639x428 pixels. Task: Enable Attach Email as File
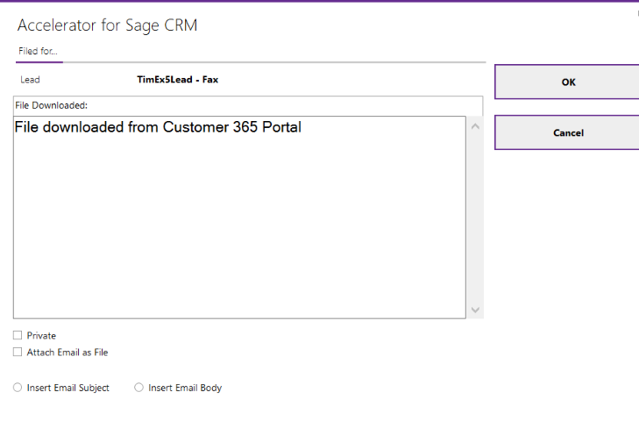click(x=18, y=352)
